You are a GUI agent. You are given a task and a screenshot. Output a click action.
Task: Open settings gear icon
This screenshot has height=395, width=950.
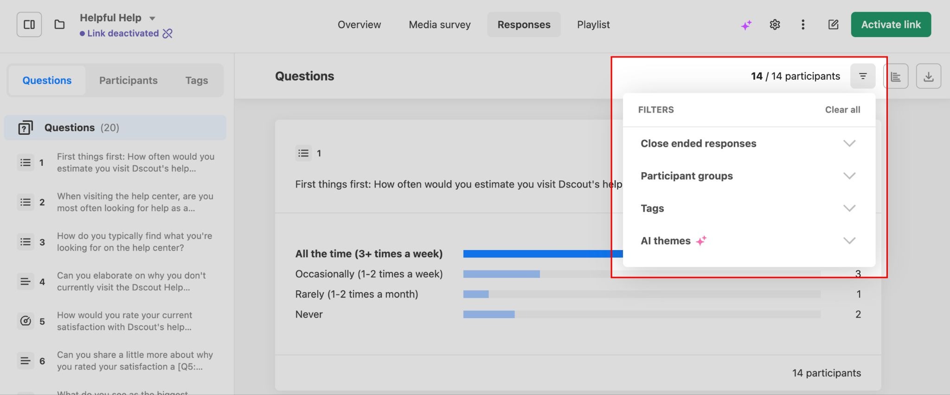coord(775,25)
